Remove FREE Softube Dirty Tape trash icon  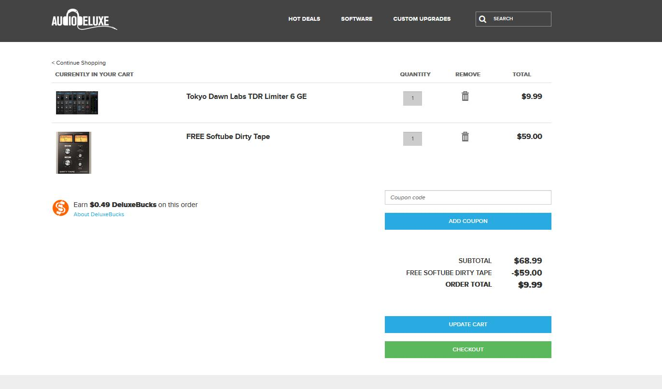[x=465, y=136]
